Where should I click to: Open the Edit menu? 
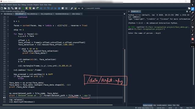pyautogui.click(x=5, y=5)
